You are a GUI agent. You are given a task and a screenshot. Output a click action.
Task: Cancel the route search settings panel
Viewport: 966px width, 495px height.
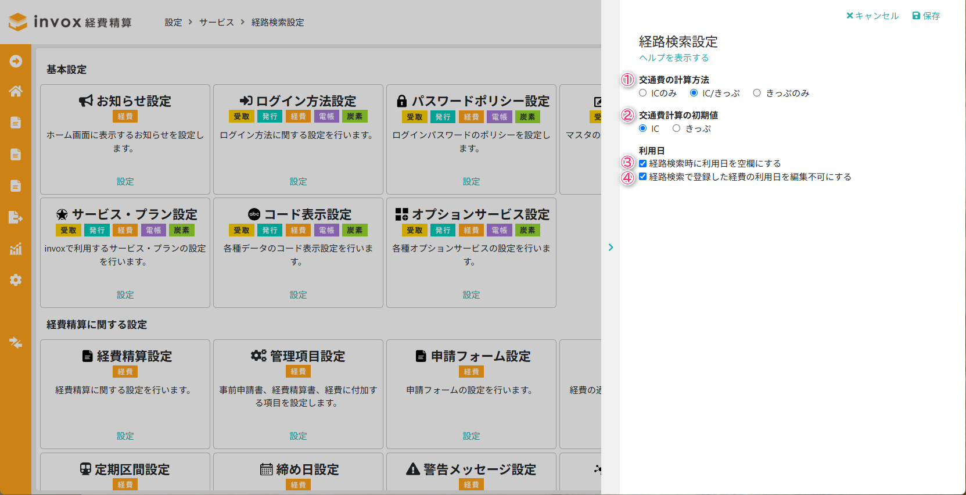tap(872, 16)
